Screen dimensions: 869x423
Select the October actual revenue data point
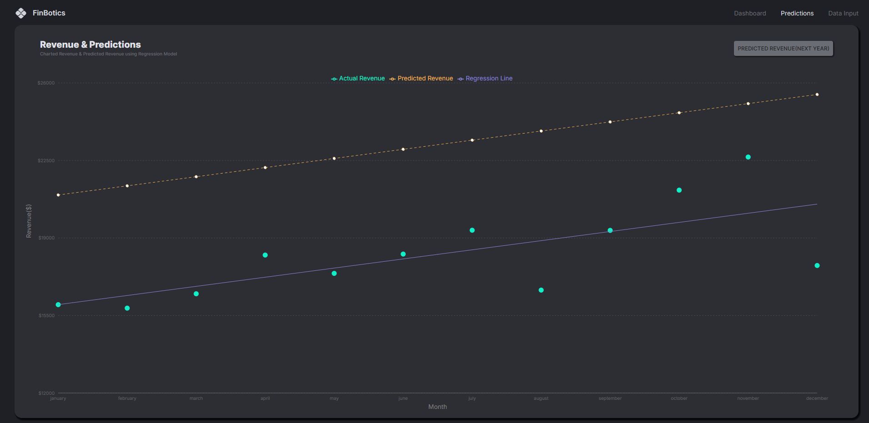(x=679, y=190)
